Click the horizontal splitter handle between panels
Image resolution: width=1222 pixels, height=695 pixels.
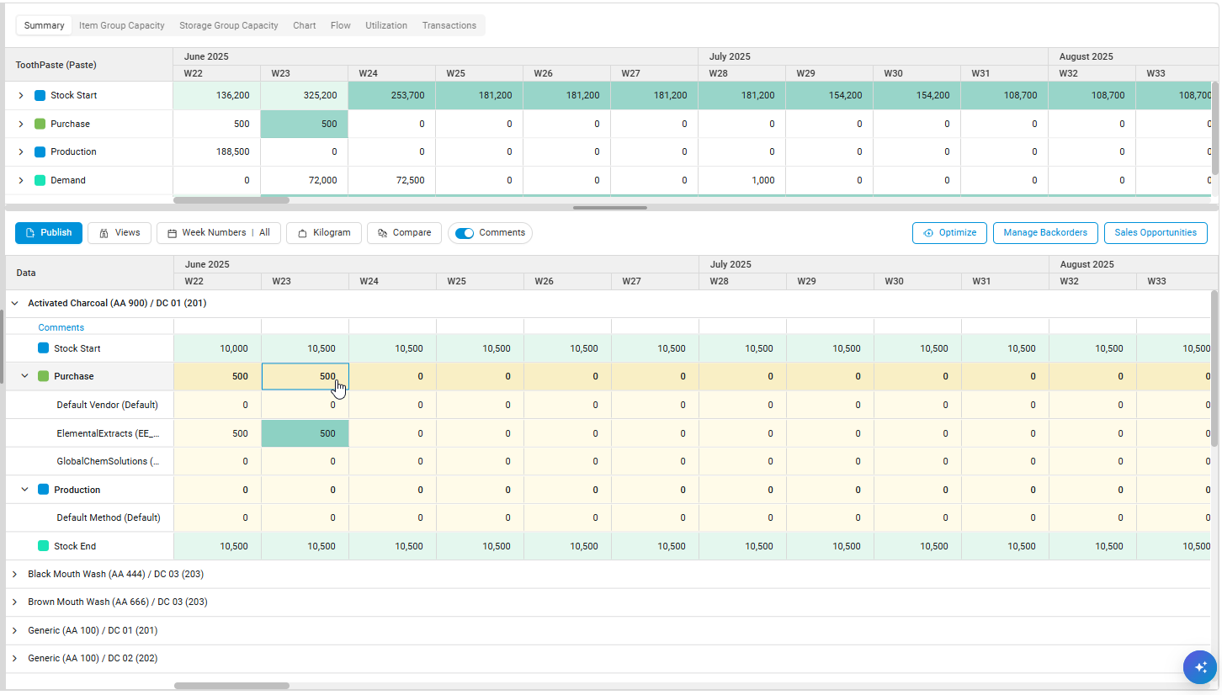(x=610, y=208)
